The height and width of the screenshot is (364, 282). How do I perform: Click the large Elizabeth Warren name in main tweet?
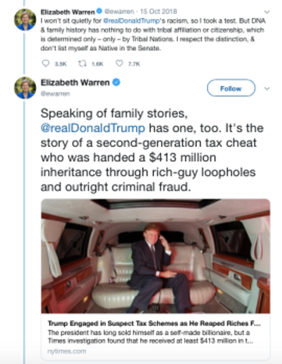point(75,83)
